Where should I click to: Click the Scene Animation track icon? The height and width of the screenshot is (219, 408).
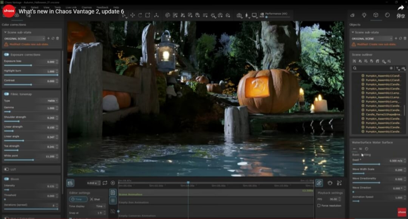tap(113, 193)
